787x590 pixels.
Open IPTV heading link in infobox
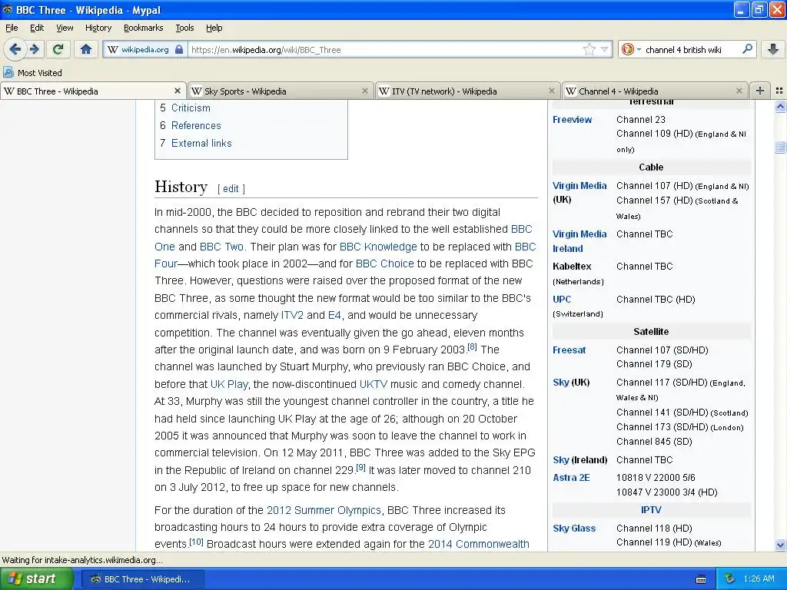[x=651, y=510]
